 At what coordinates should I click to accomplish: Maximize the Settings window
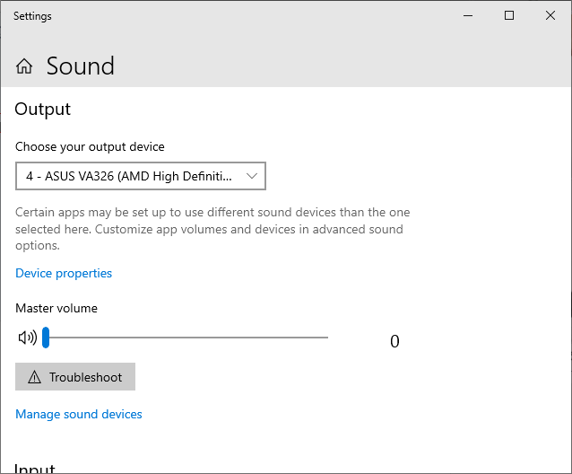pyautogui.click(x=509, y=15)
